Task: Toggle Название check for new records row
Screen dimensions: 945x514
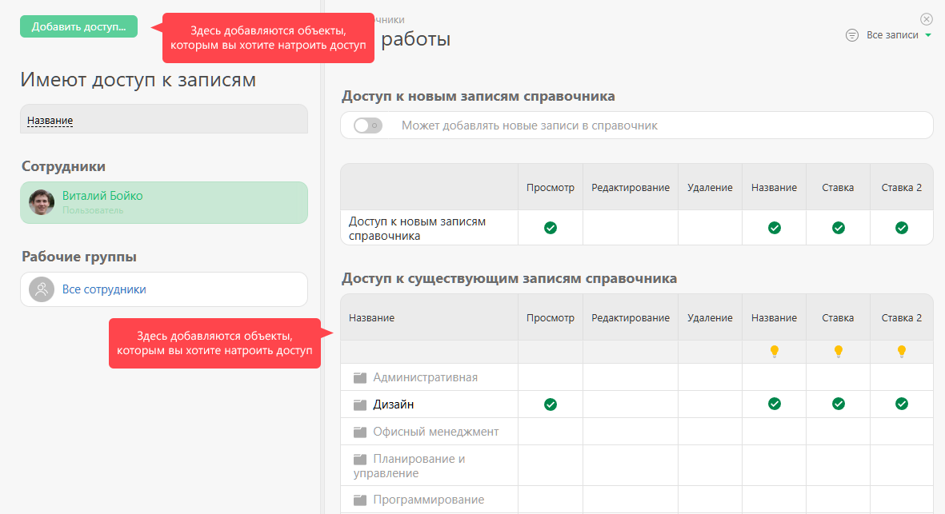Action: (x=775, y=228)
